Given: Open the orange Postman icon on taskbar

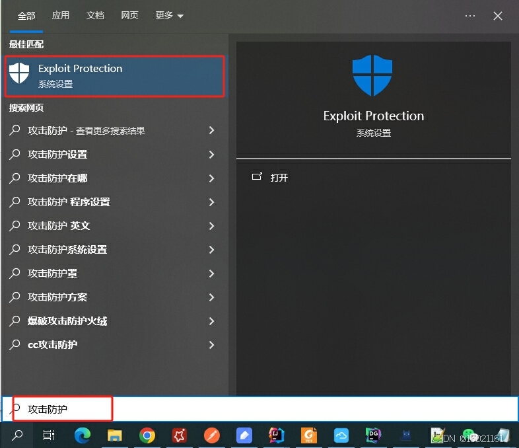Looking at the screenshot, I should (x=212, y=435).
